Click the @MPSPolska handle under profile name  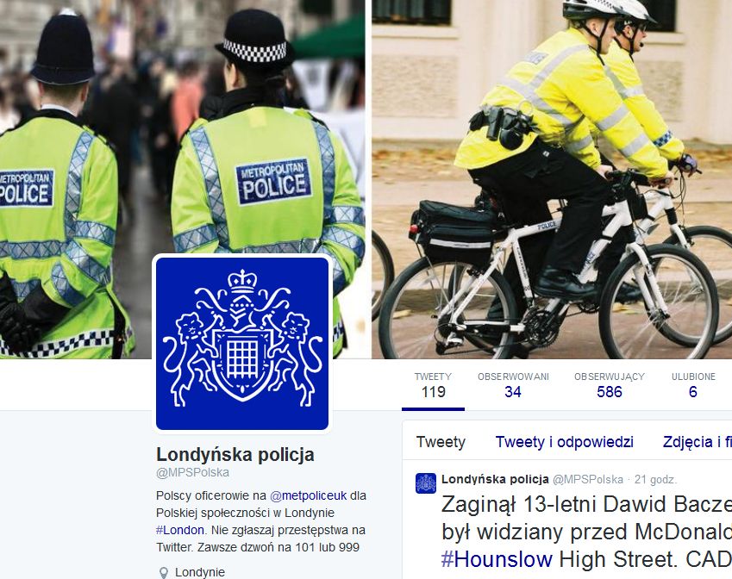coord(192,473)
